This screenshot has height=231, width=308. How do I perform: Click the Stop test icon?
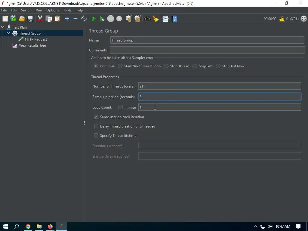[x=111, y=19]
